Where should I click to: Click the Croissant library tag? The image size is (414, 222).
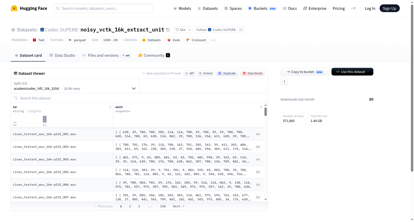click(196, 40)
